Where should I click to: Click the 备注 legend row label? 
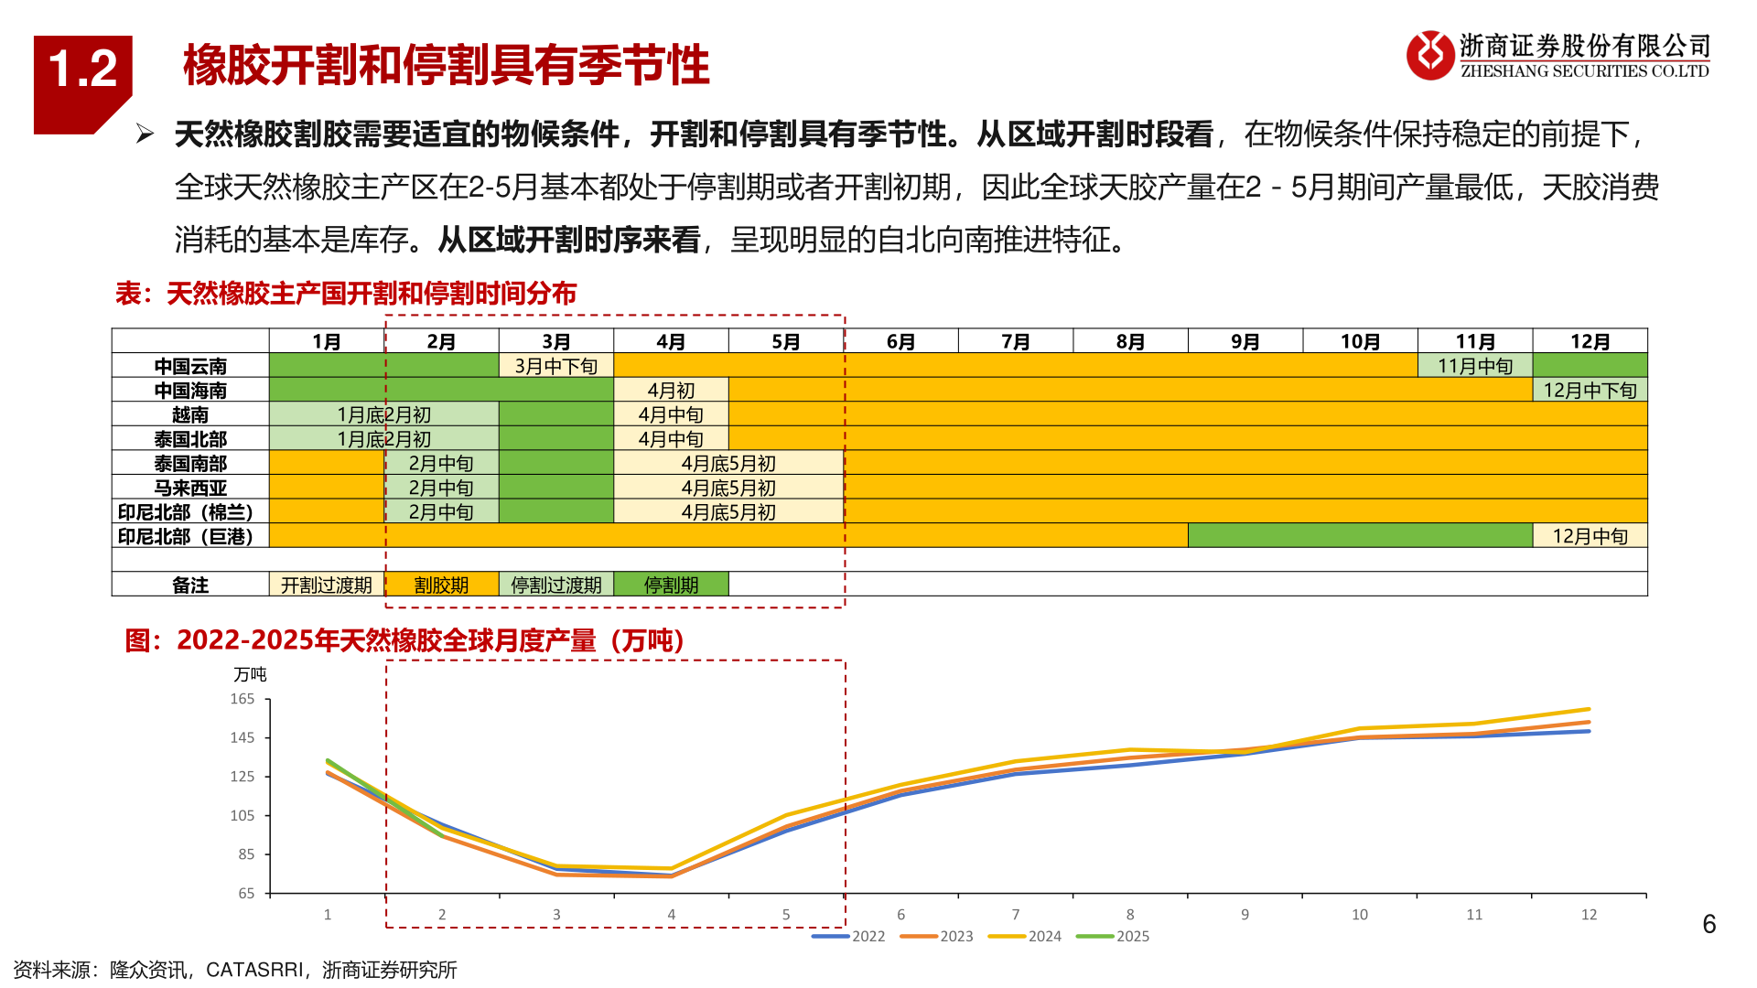pos(190,585)
